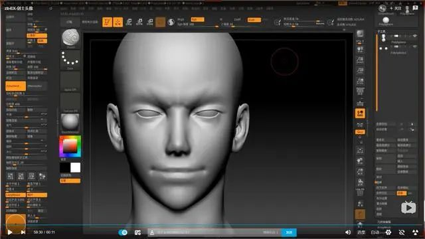Image resolution: width=425 pixels, height=239 pixels.
Task: Select the black secondary color swatch
Action: point(65,168)
